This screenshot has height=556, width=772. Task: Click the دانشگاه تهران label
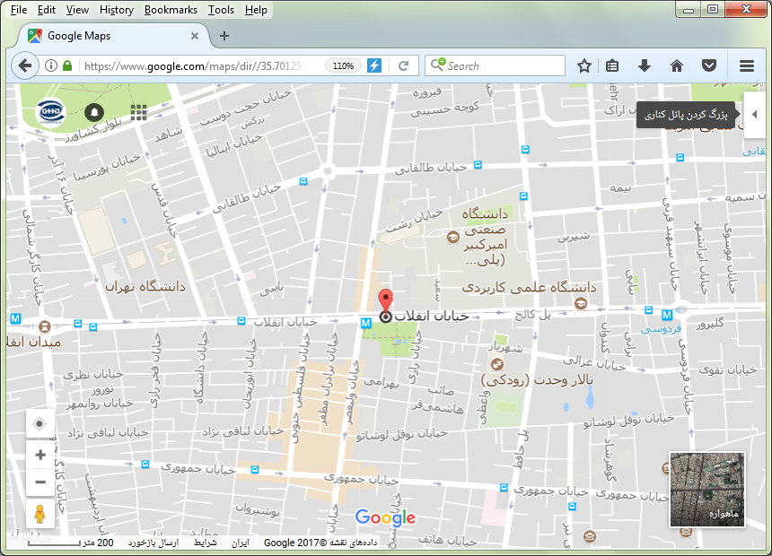pos(145,286)
